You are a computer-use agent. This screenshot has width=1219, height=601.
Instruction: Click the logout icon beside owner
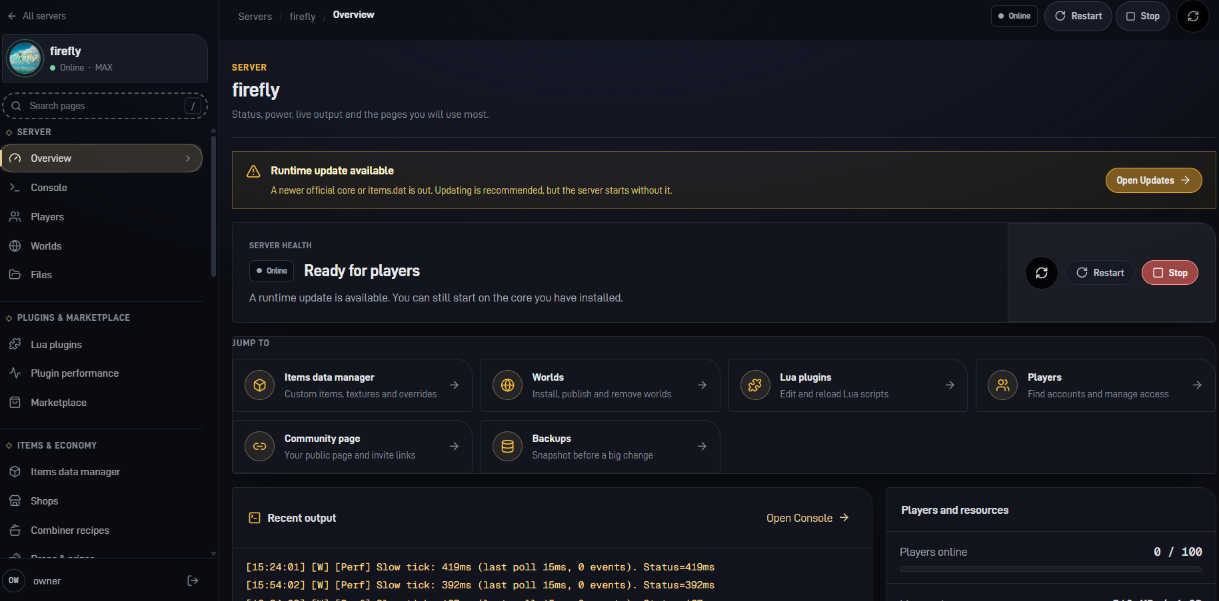click(x=193, y=581)
